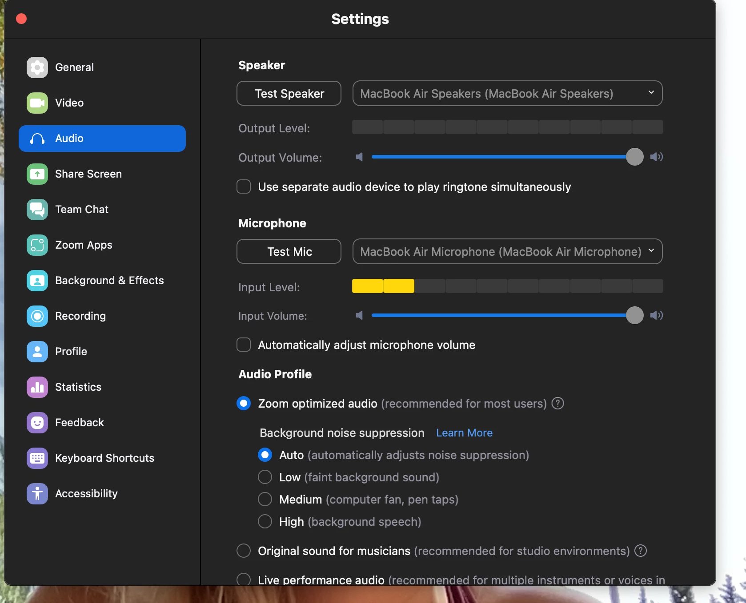The image size is (746, 603).
Task: Open Statistics settings
Action: (102, 387)
